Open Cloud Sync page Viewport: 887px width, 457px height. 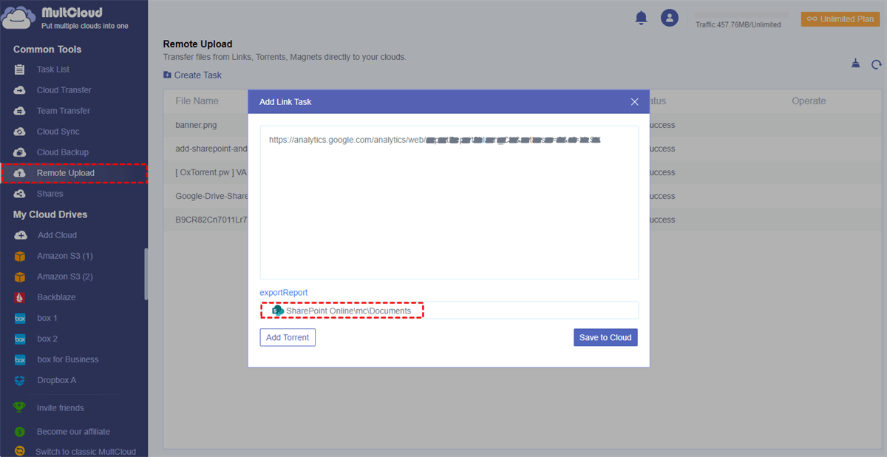(58, 132)
